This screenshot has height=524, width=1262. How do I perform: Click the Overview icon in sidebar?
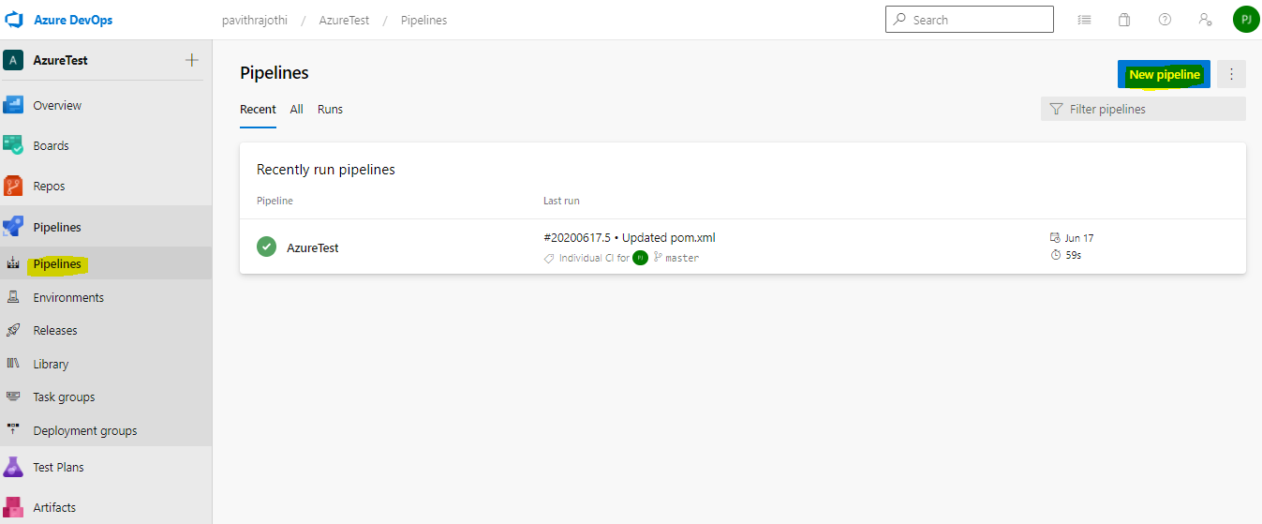(x=13, y=105)
